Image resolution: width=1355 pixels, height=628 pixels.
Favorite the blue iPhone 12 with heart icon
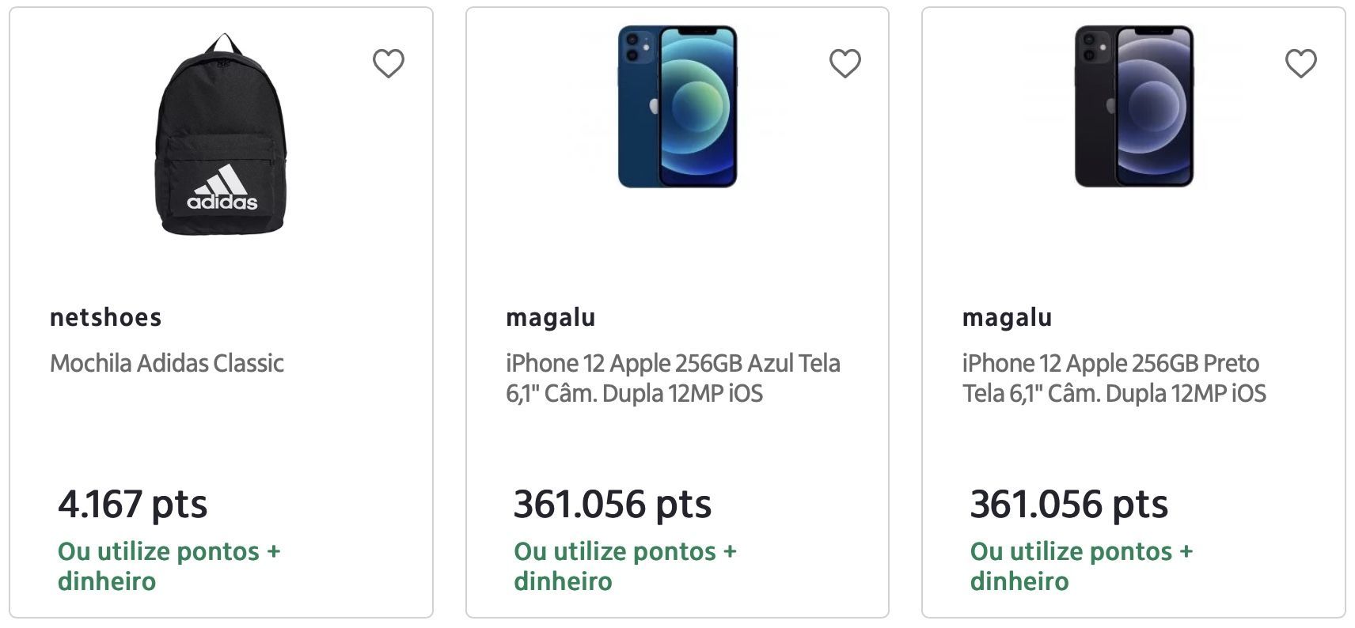click(x=845, y=63)
